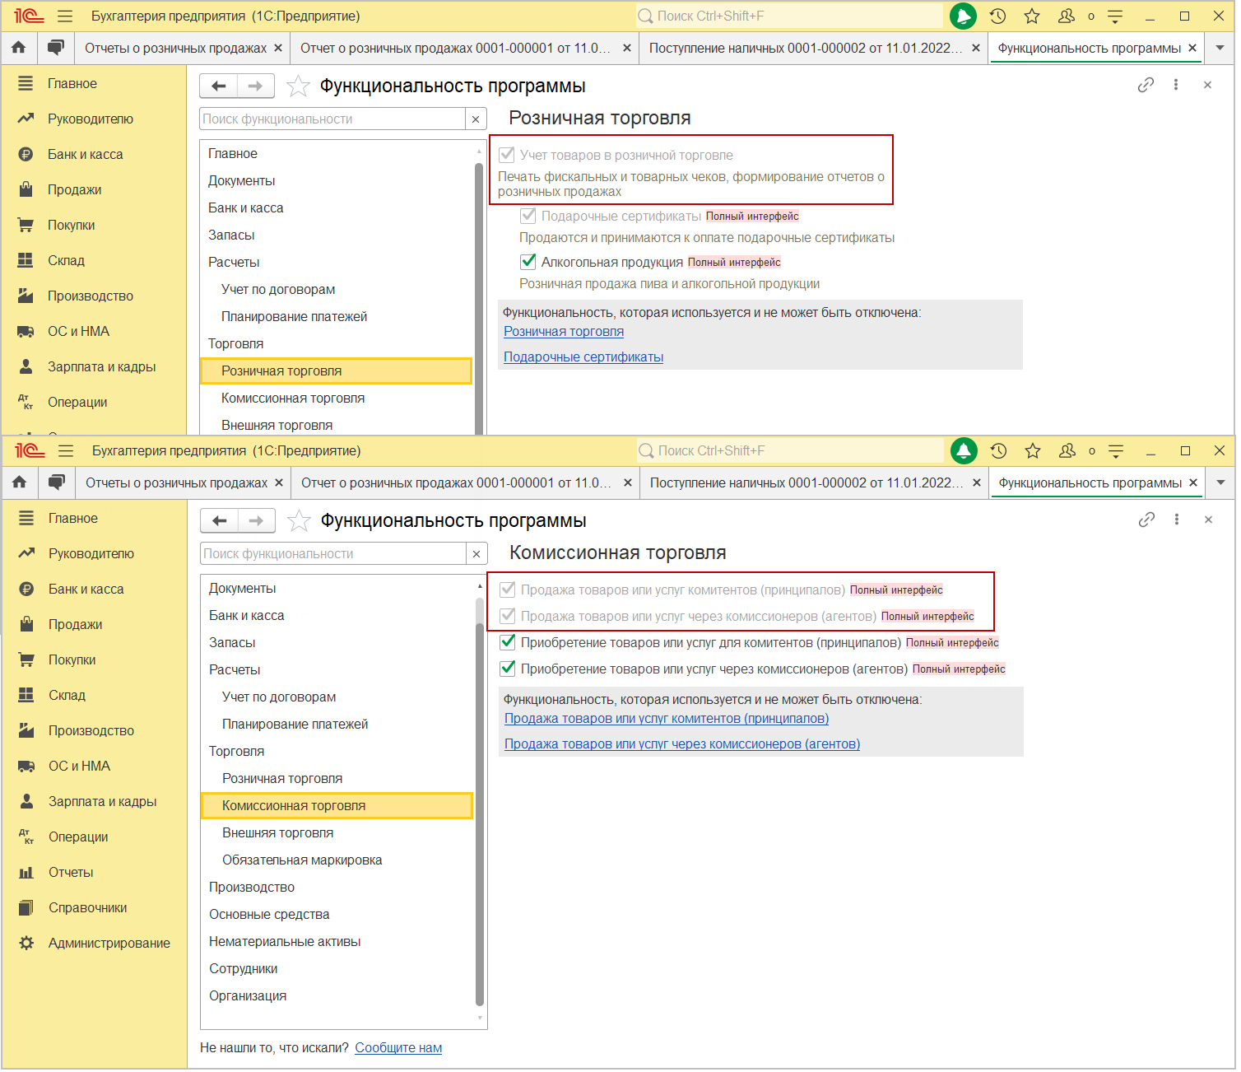The height and width of the screenshot is (1072, 1241).
Task: Expand open tabs list arrow in Комиссионная торговля window
Action: click(1220, 482)
